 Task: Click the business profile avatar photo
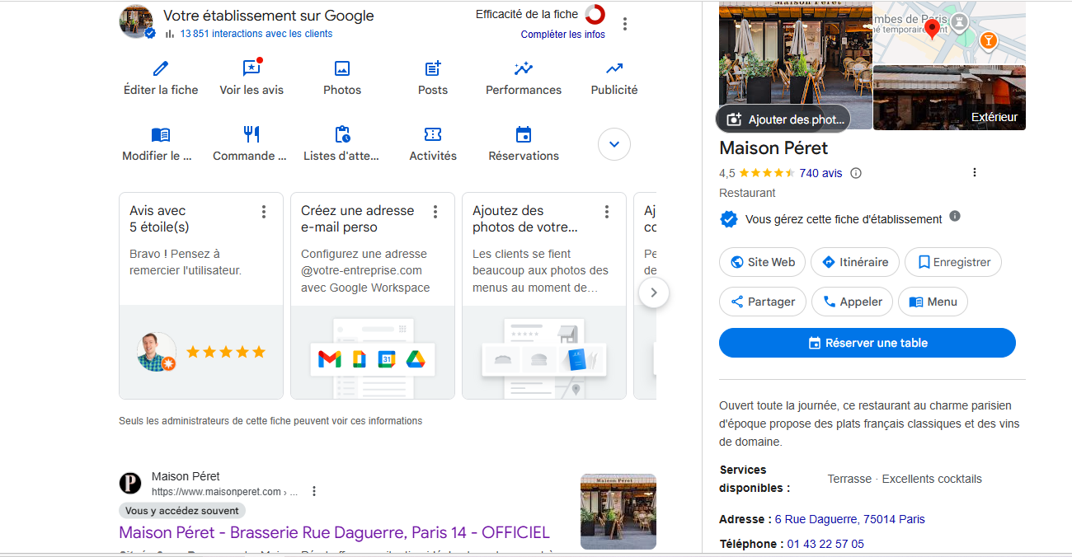(137, 21)
